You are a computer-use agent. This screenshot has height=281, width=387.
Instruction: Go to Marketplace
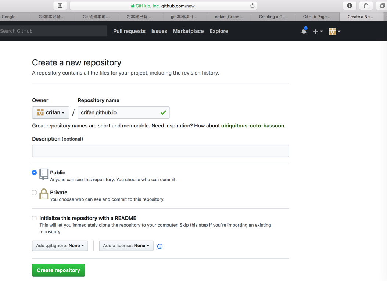[188, 31]
